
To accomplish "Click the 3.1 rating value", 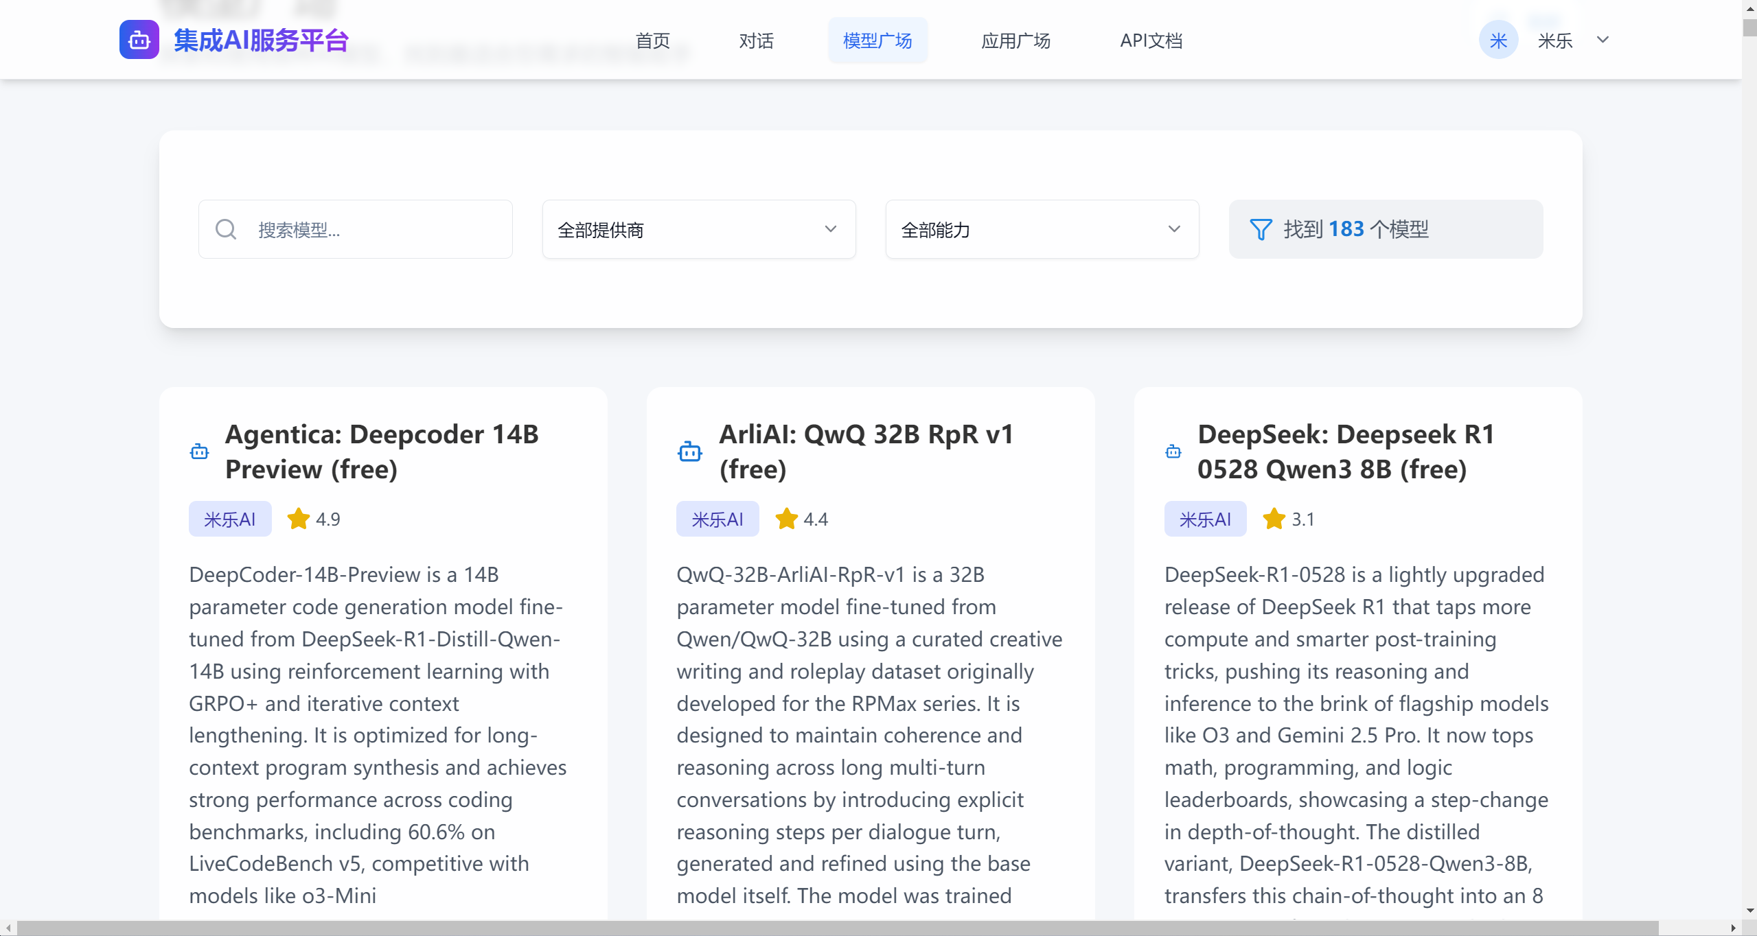I will click(x=1303, y=519).
